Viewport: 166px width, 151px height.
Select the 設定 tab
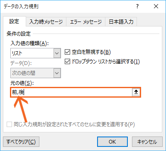click(14, 22)
